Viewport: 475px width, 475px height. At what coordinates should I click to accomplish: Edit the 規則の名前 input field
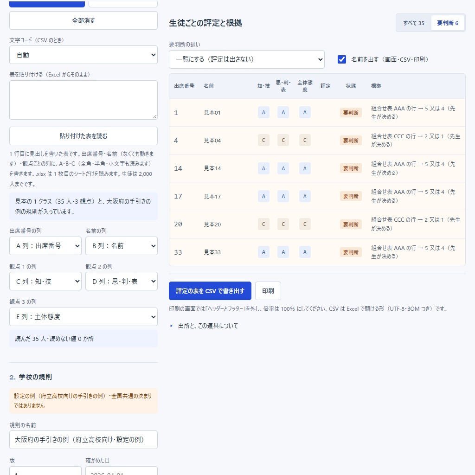(83, 440)
